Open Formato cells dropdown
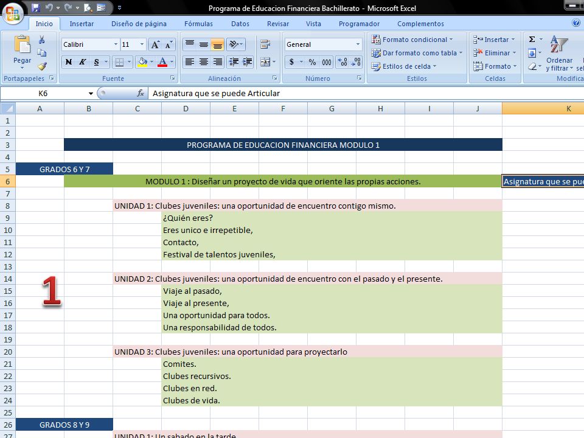 tap(495, 66)
